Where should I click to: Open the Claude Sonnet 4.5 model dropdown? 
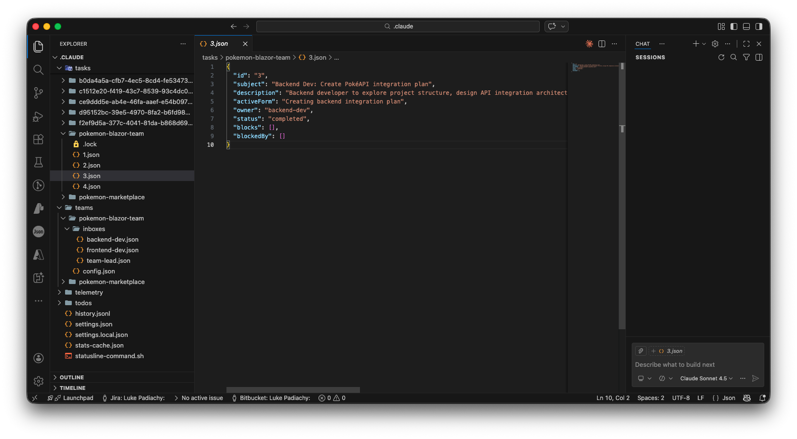706,378
